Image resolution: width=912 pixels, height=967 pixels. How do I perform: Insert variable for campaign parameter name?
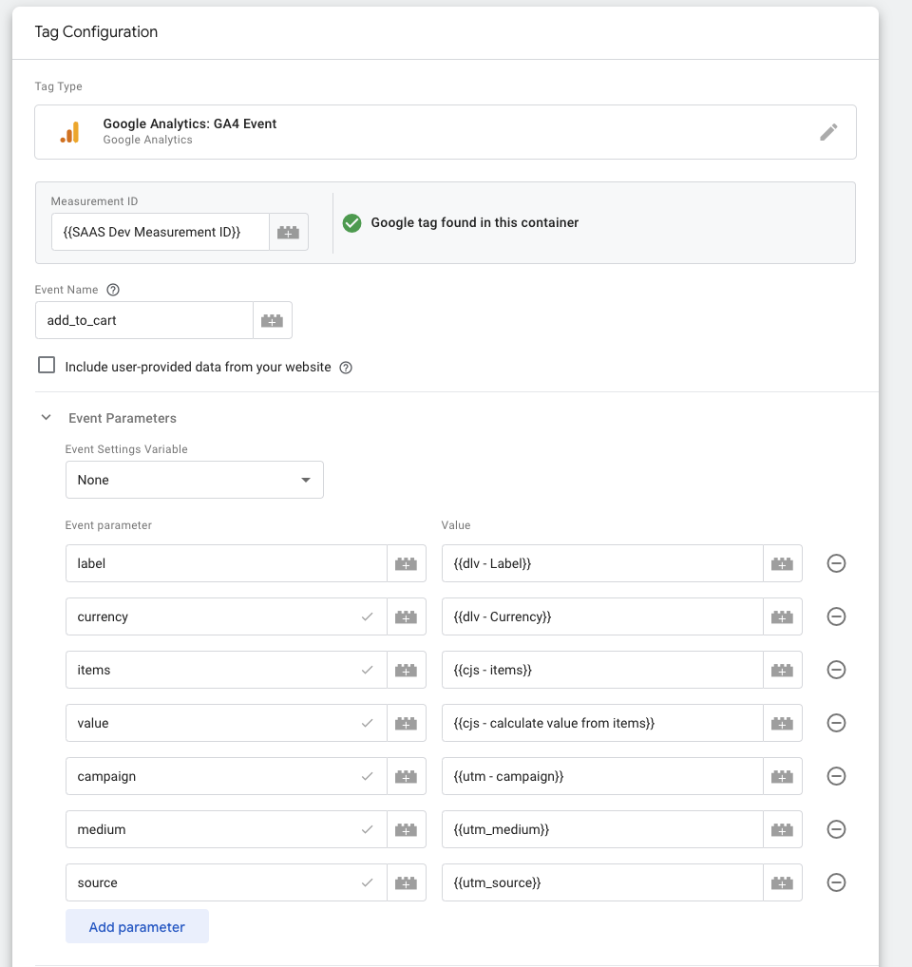406,776
